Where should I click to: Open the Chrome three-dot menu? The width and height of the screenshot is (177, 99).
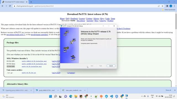(175, 6)
